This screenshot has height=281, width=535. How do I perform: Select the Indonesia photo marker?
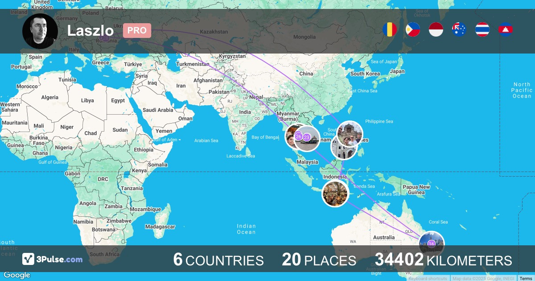point(335,194)
